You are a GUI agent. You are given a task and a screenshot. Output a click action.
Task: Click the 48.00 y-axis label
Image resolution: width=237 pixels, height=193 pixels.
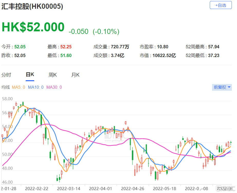click(7, 168)
